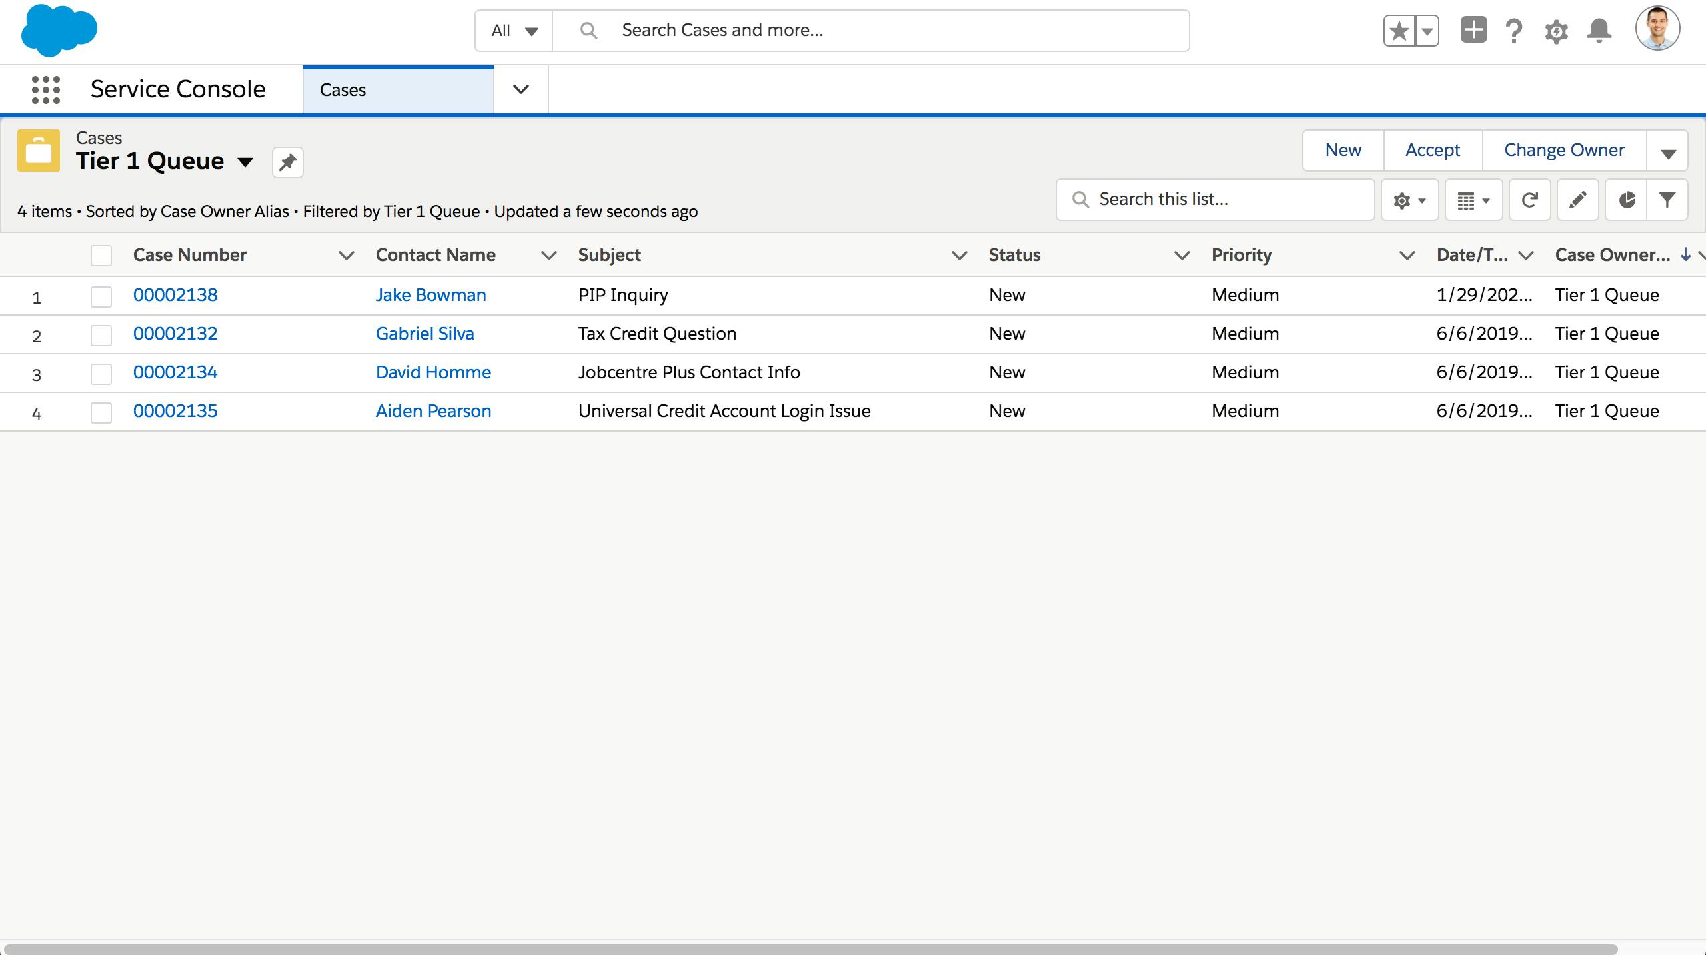The width and height of the screenshot is (1706, 955).
Task: Expand the Tier 1 Queue list view dropdown
Action: (x=245, y=162)
